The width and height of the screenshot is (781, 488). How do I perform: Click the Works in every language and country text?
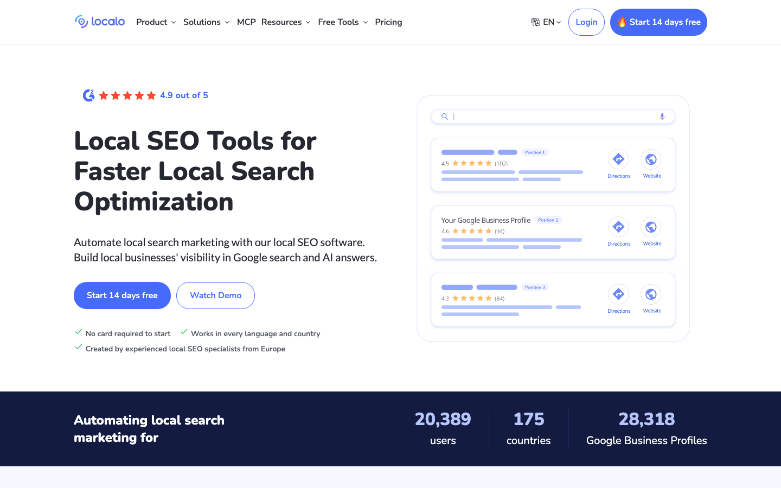click(255, 333)
